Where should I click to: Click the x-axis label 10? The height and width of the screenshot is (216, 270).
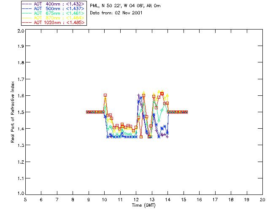click(104, 200)
